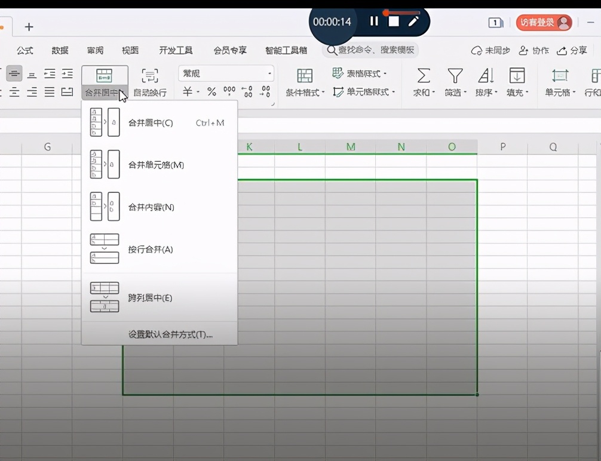Click the 自动换行 wrap text button
Viewport: 601px width, 461px height.
[x=150, y=82]
